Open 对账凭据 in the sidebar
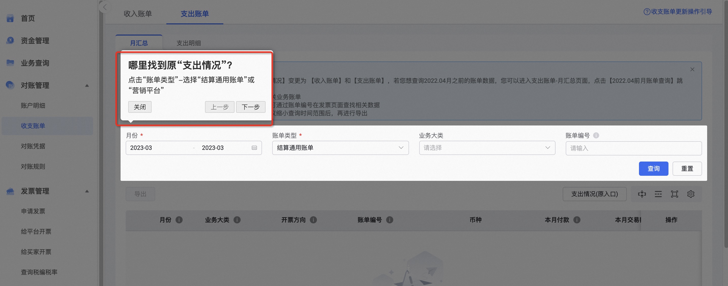The height and width of the screenshot is (286, 728). click(33, 146)
